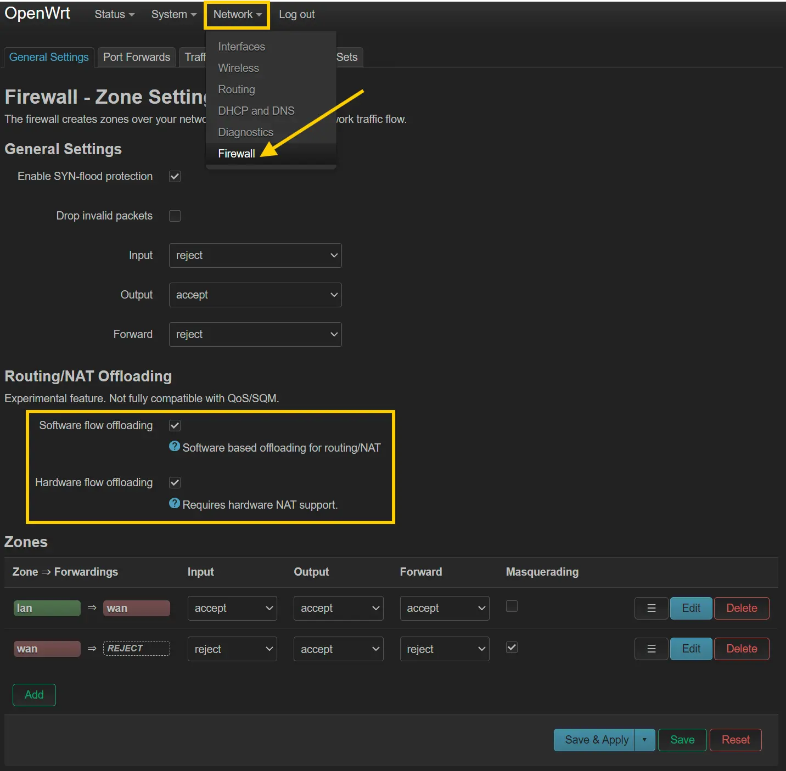Screen dimensions: 786x771
Task: Open Input dropdown for lan zone
Action: click(232, 608)
